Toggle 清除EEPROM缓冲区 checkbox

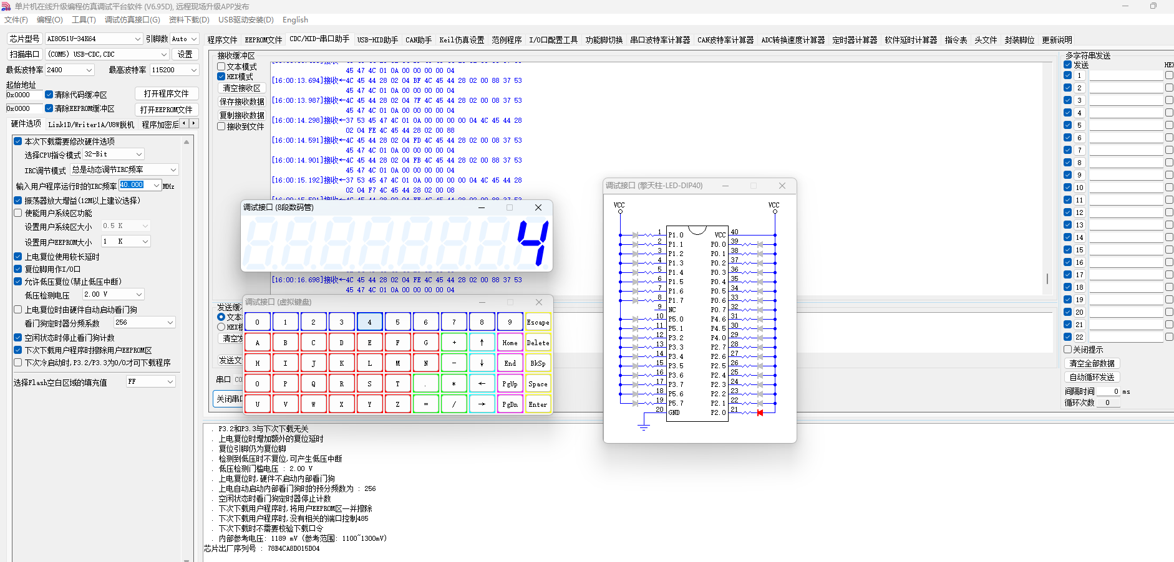(x=49, y=108)
